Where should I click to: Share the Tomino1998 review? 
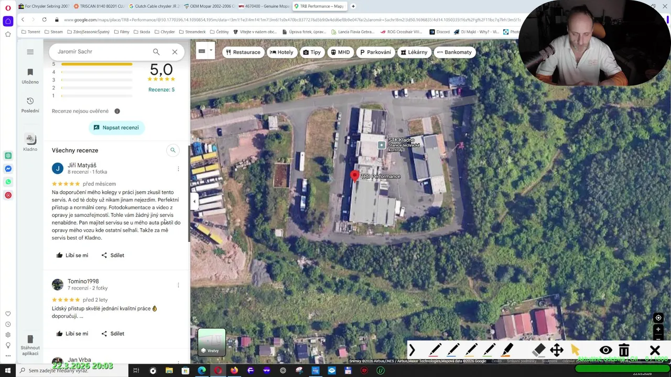(x=112, y=334)
